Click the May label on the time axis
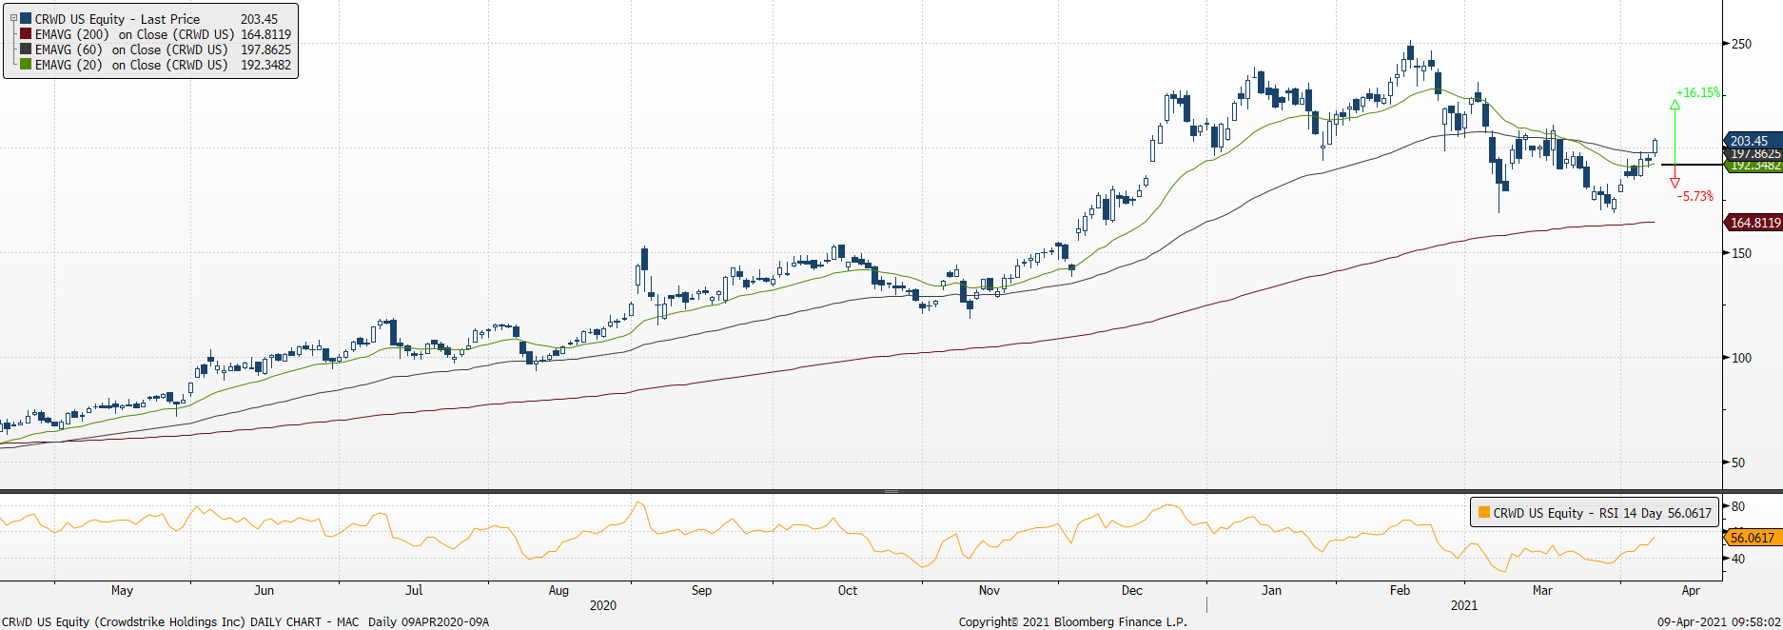 (x=122, y=590)
